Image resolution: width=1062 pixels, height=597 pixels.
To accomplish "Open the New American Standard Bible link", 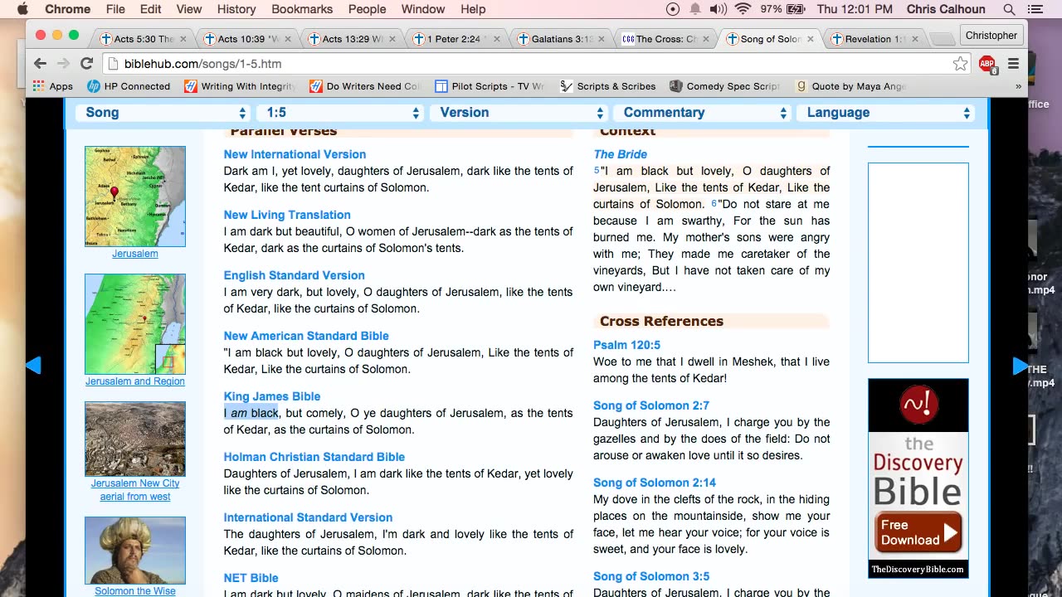I will point(306,336).
